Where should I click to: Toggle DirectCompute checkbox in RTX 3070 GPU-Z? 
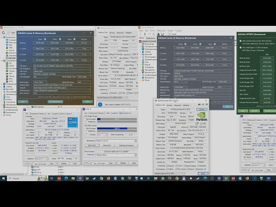(185, 166)
